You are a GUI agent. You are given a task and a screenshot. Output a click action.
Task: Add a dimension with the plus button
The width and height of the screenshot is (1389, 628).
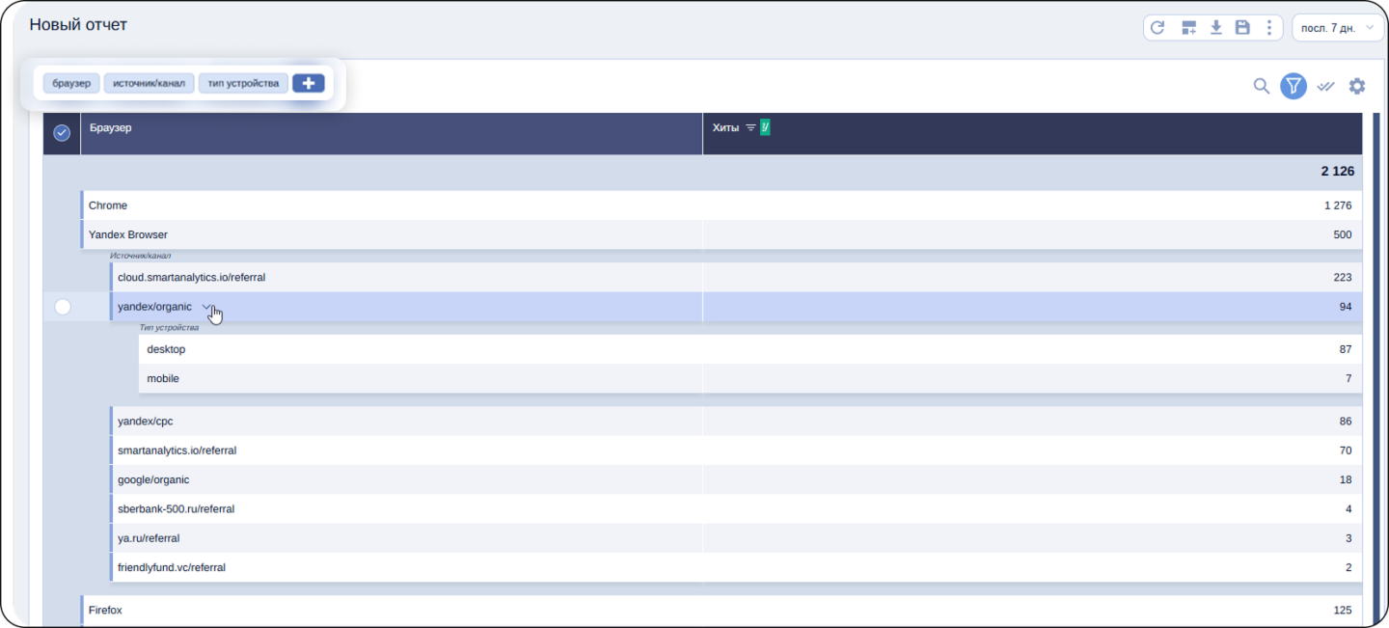coord(309,83)
